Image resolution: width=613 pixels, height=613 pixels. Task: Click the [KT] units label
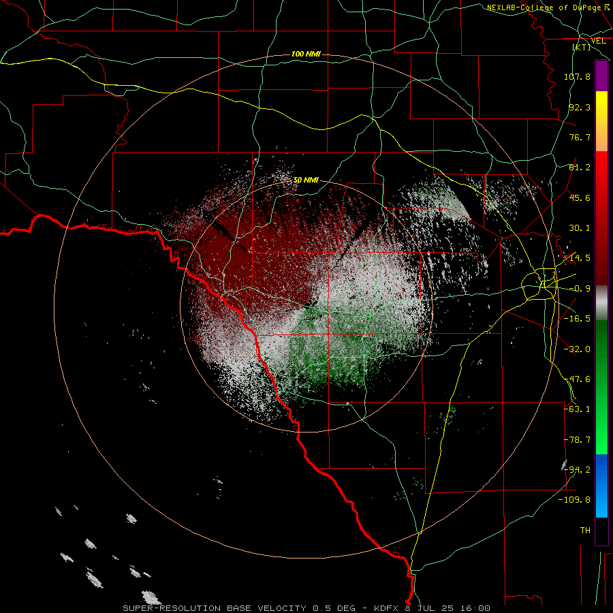pyautogui.click(x=582, y=47)
